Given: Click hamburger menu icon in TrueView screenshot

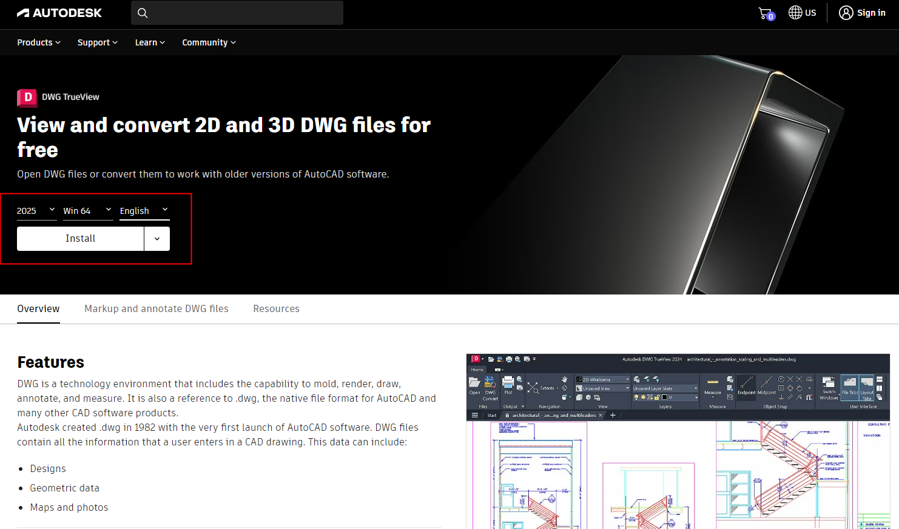Looking at the screenshot, I should coord(475,415).
